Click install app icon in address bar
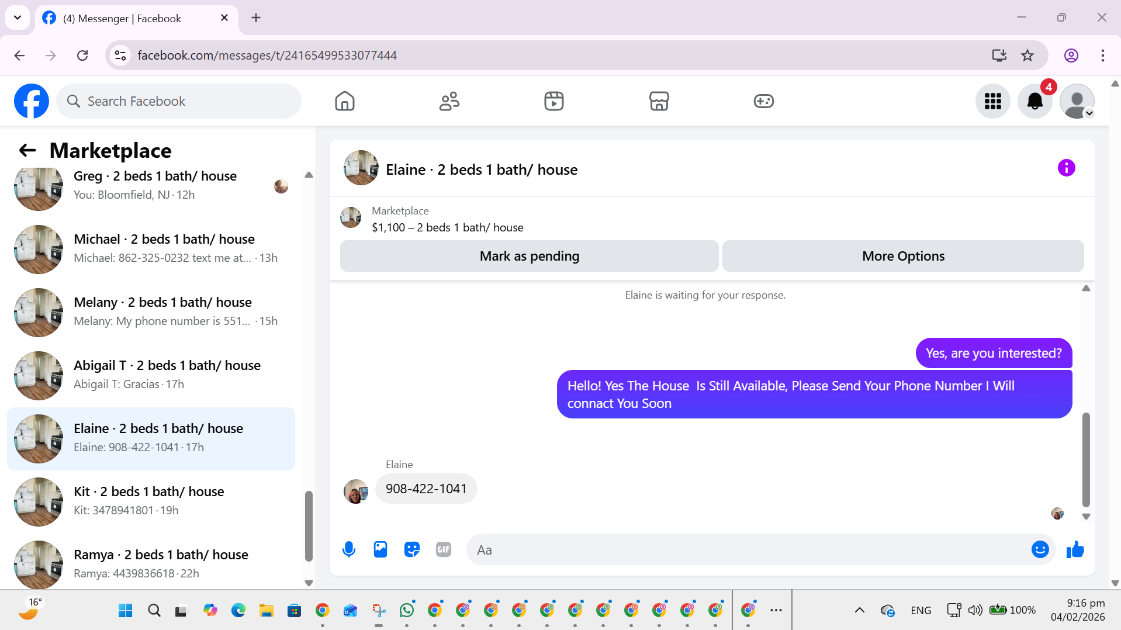 coord(999,56)
